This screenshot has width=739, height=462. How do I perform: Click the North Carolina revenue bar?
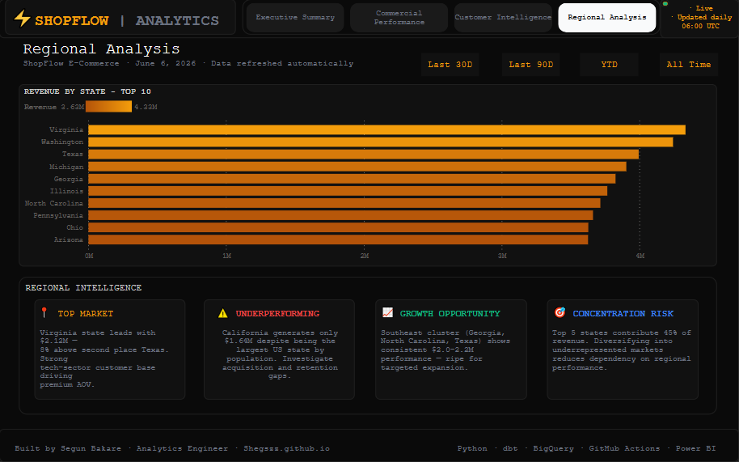[x=344, y=203]
